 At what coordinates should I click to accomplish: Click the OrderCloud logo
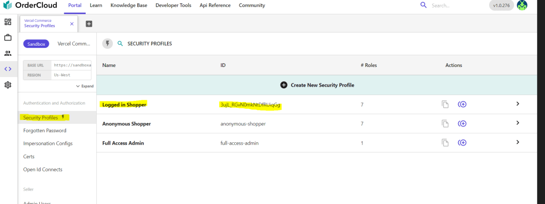click(30, 5)
